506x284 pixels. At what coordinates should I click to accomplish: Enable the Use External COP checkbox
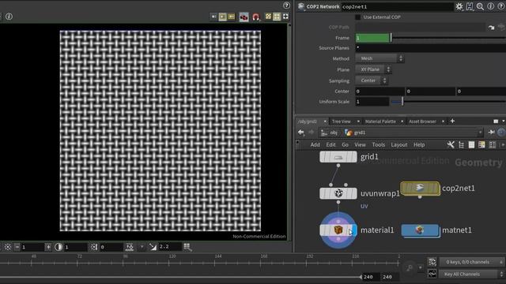pos(358,17)
